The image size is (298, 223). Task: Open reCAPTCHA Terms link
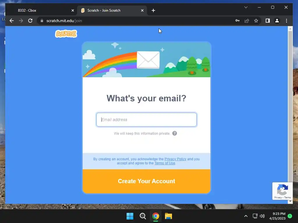287,197
